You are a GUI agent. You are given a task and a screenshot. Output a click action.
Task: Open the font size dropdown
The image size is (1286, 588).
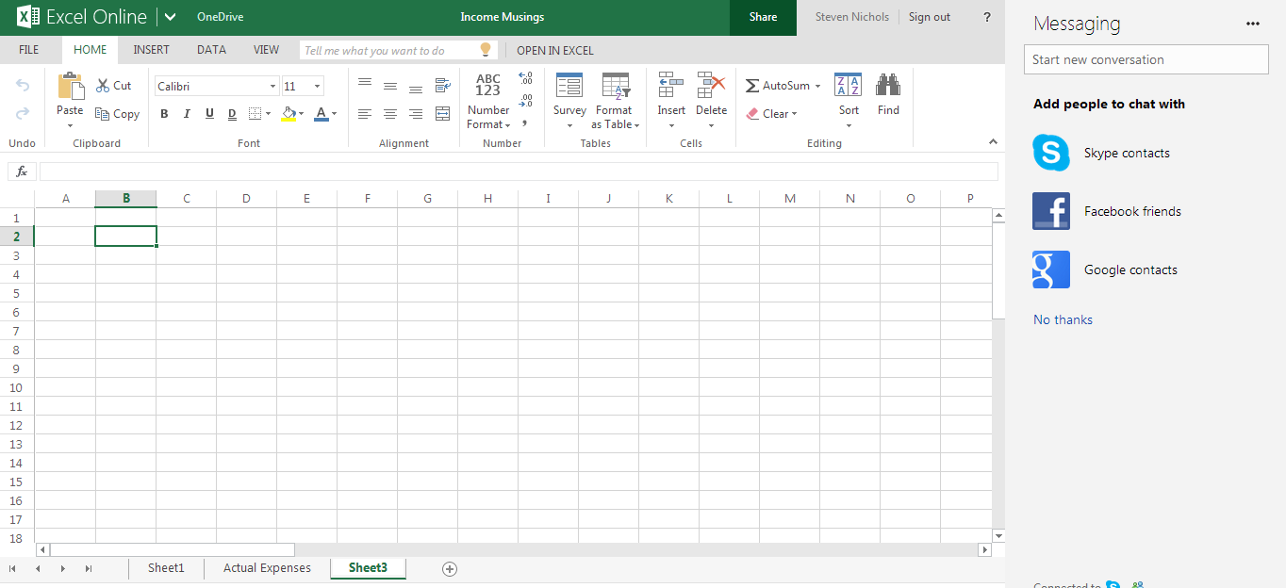coord(317,87)
